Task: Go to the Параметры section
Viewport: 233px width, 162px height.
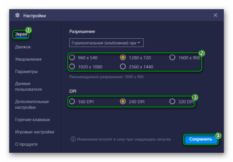Action: [26, 72]
